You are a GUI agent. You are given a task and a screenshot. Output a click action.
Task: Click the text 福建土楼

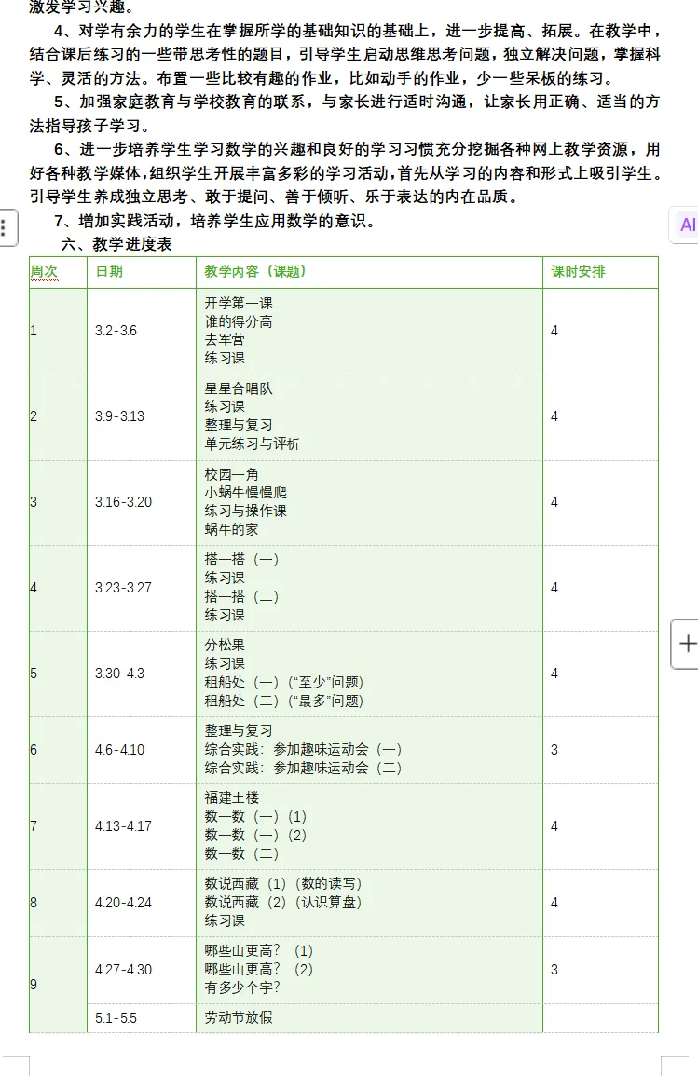(x=231, y=798)
